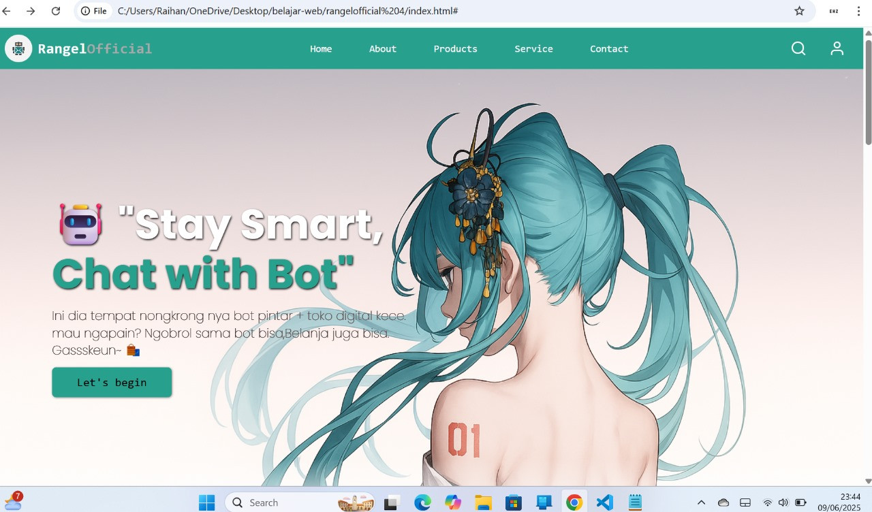This screenshot has height=512, width=872.
Task: Click the File site info chip
Action: point(94,11)
